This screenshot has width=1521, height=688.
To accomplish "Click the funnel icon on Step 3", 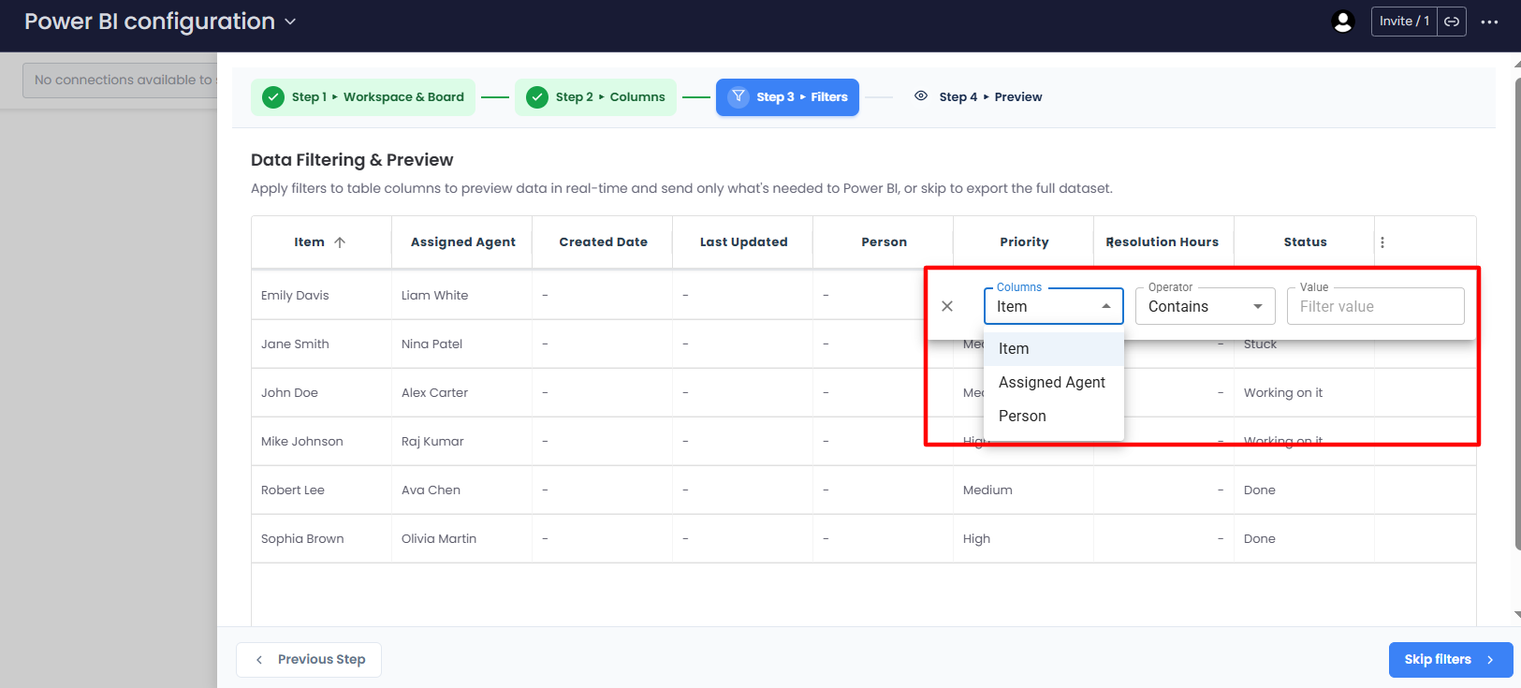I will coord(739,96).
